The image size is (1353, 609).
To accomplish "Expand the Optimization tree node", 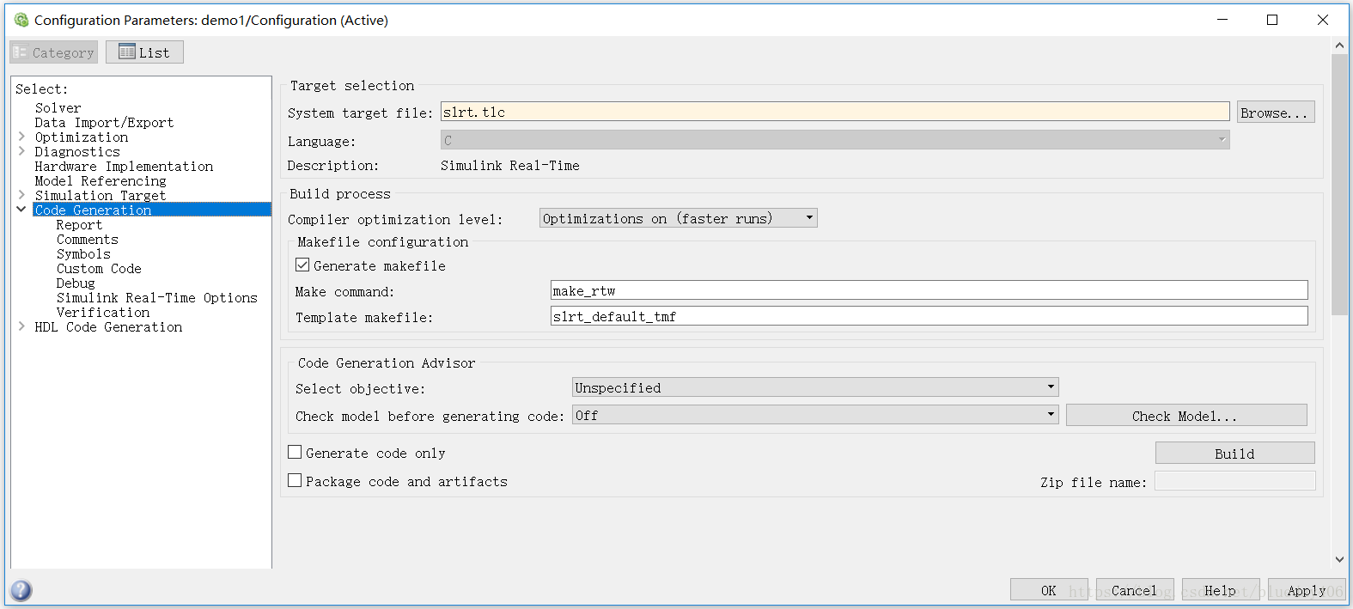I will point(21,137).
